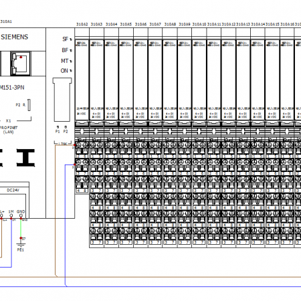
Task: Select the memory card slot outline
Action: [62, 100]
